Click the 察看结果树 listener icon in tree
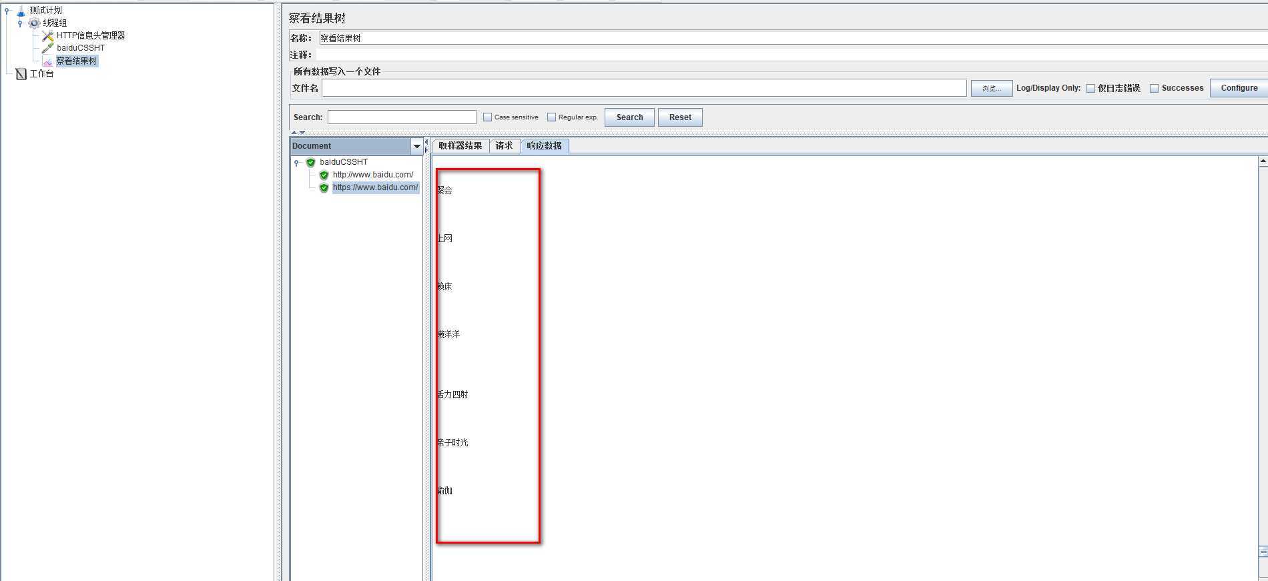This screenshot has height=581, width=1268. (47, 61)
